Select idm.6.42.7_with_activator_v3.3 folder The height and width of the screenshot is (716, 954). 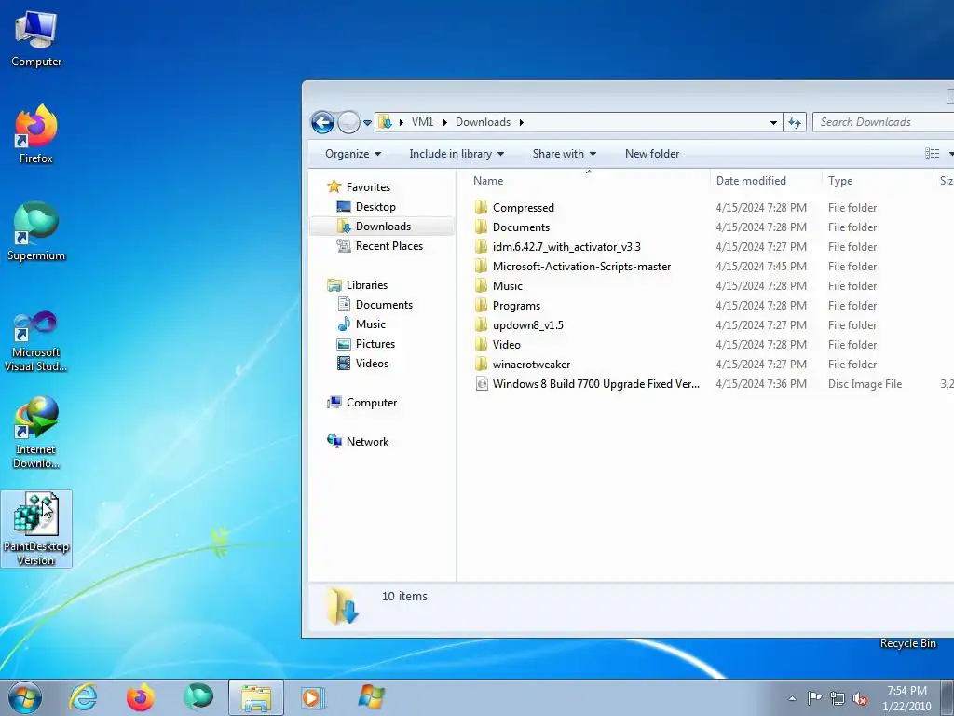[x=566, y=246]
